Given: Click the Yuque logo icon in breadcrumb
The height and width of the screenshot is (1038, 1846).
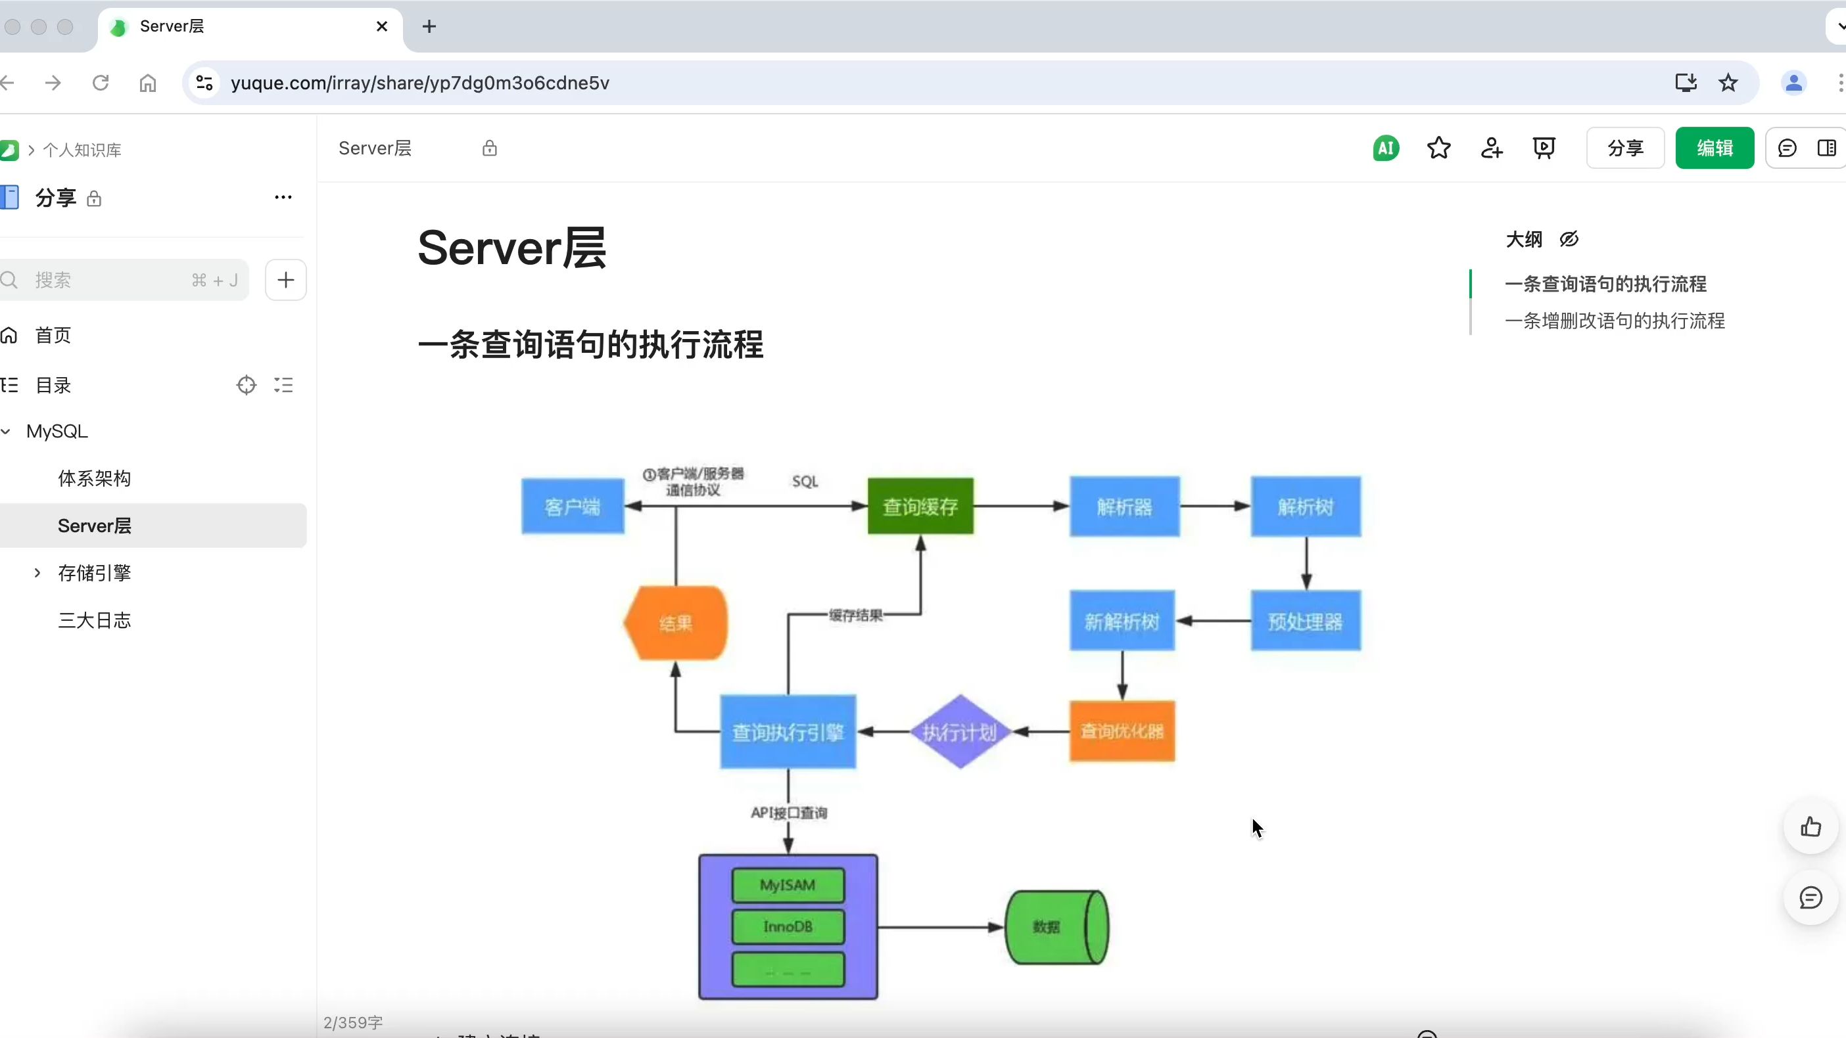Looking at the screenshot, I should click(9, 150).
